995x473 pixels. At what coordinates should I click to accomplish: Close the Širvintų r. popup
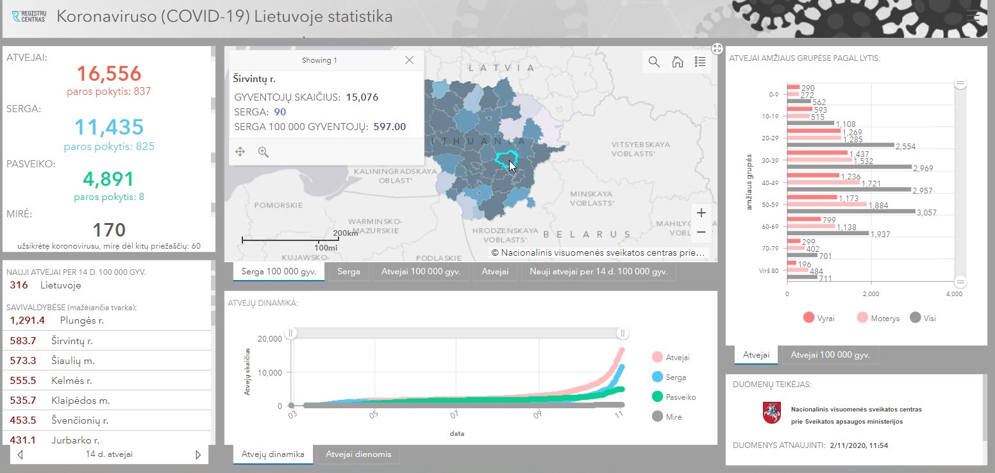pos(410,60)
